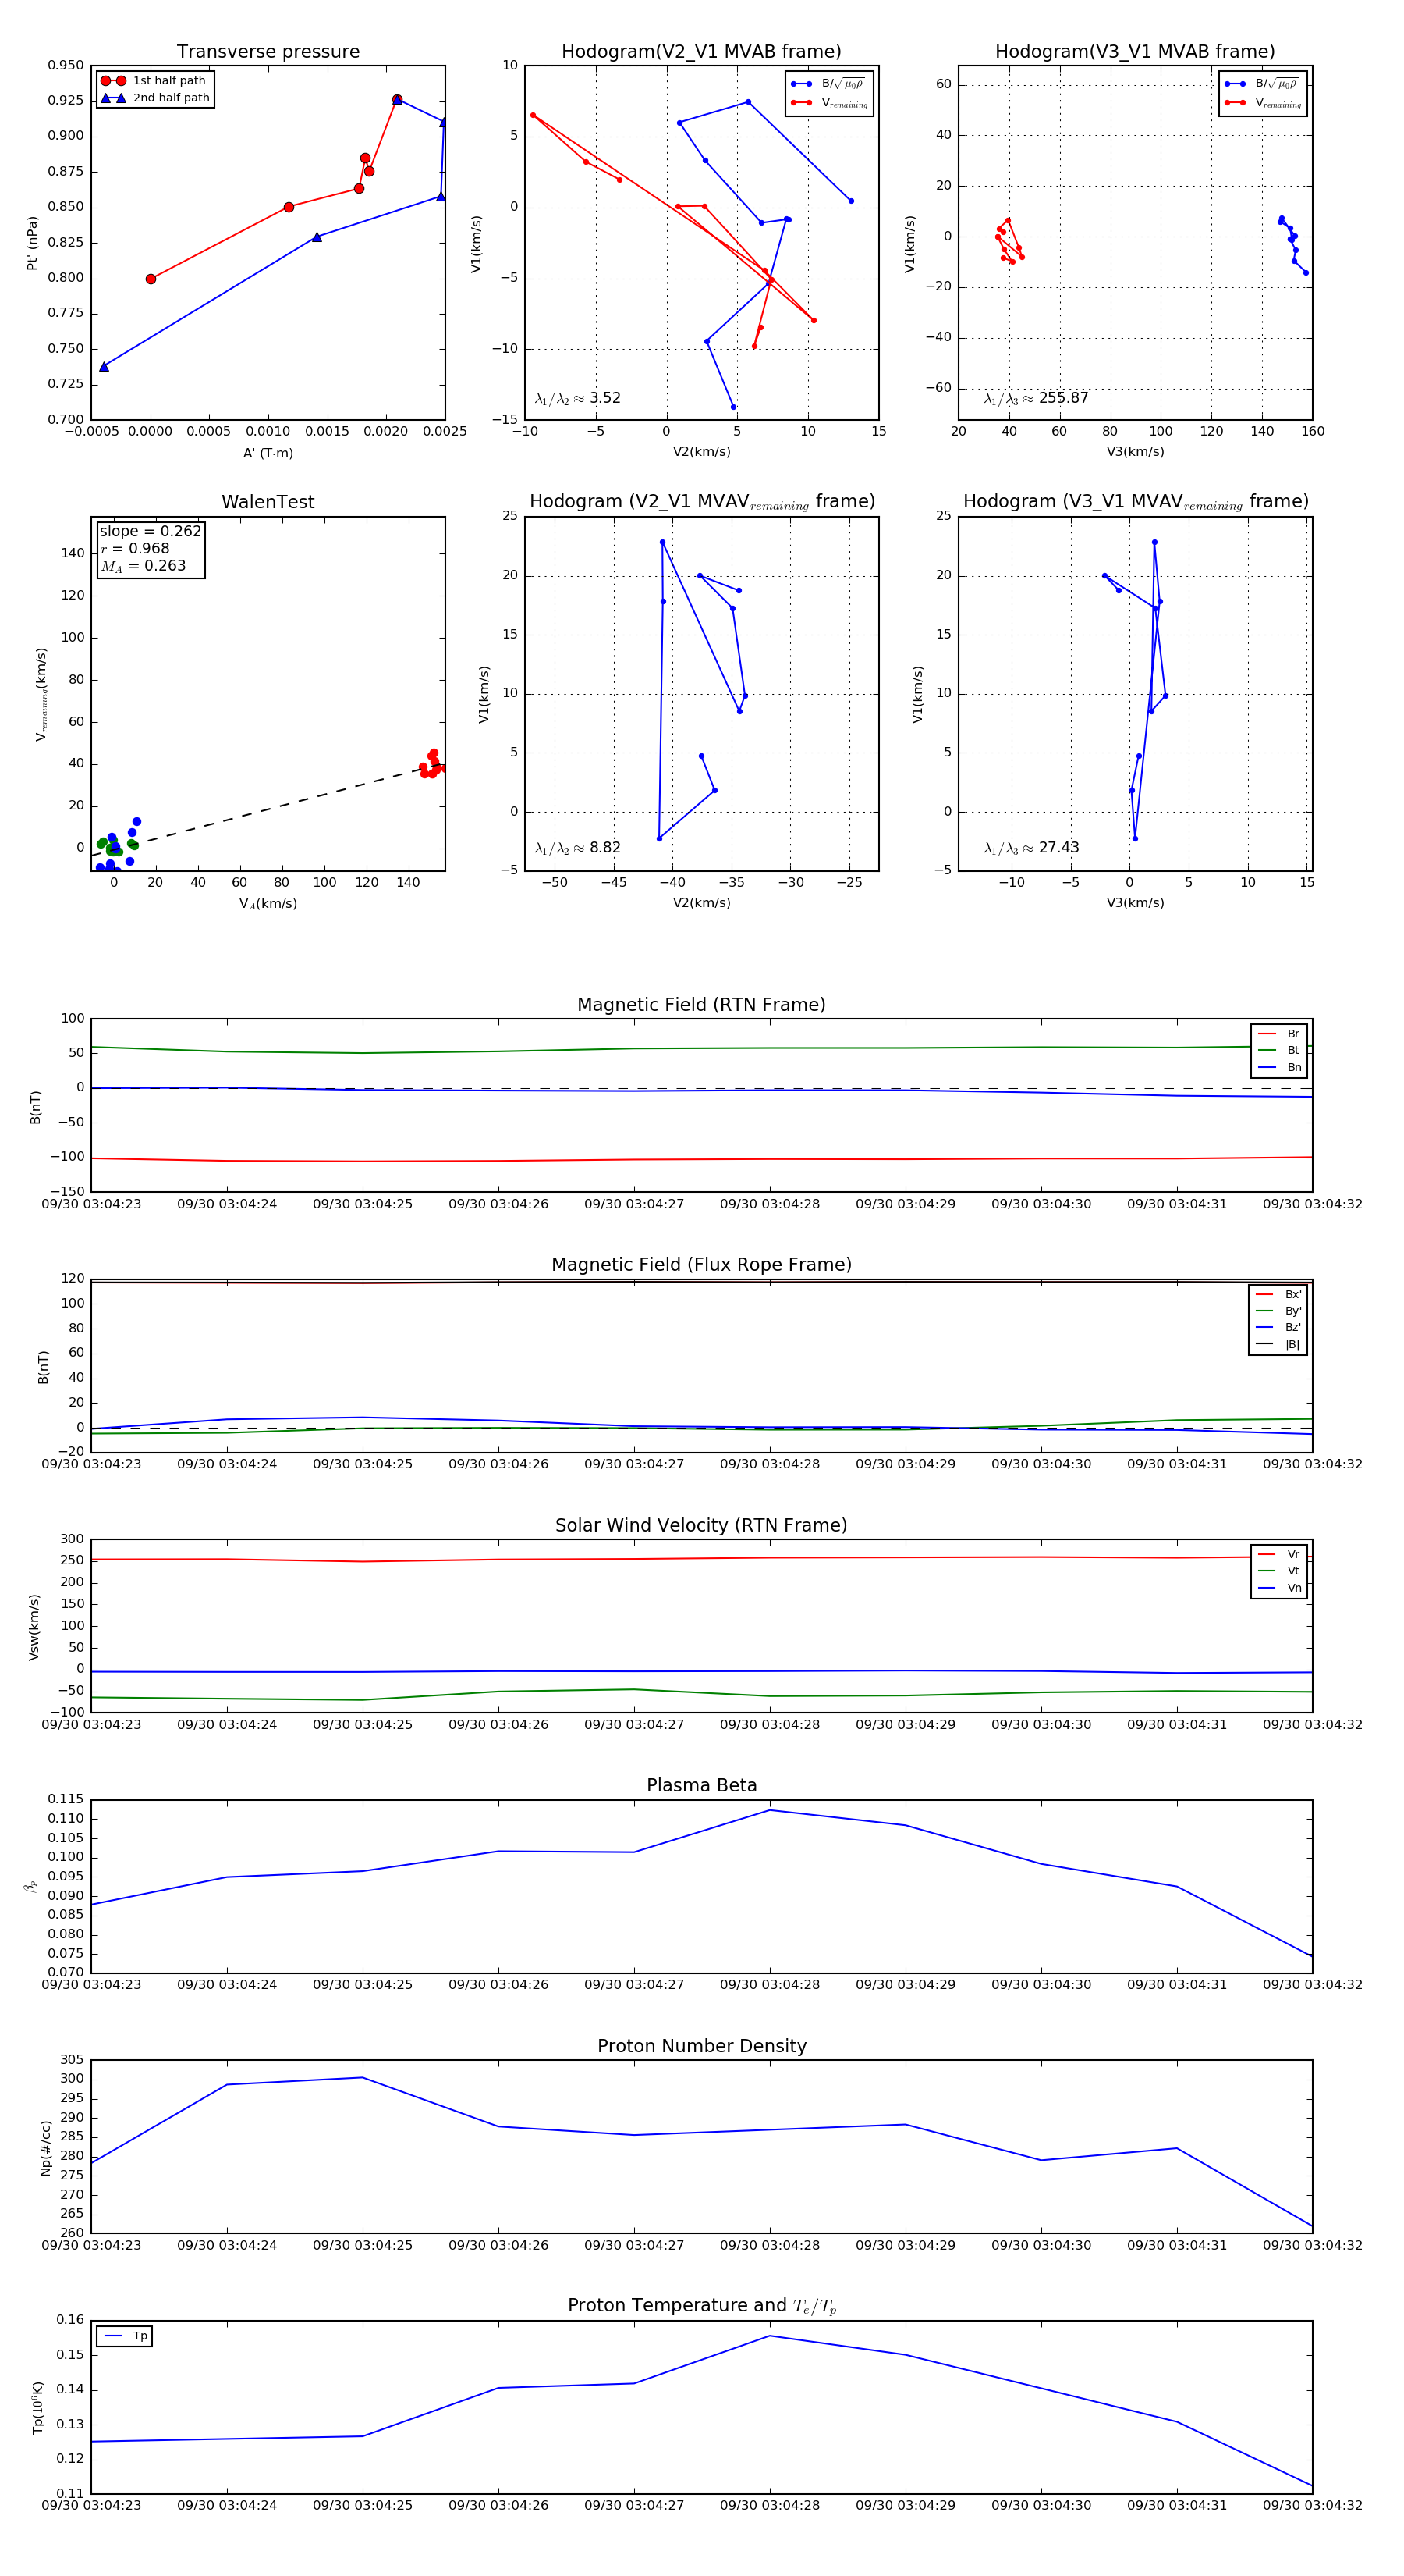
Task: Click the 'M_A = 0.263' text
Action: (143, 566)
